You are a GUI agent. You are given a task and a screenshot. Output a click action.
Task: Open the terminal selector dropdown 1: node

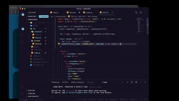[x=112, y=82]
